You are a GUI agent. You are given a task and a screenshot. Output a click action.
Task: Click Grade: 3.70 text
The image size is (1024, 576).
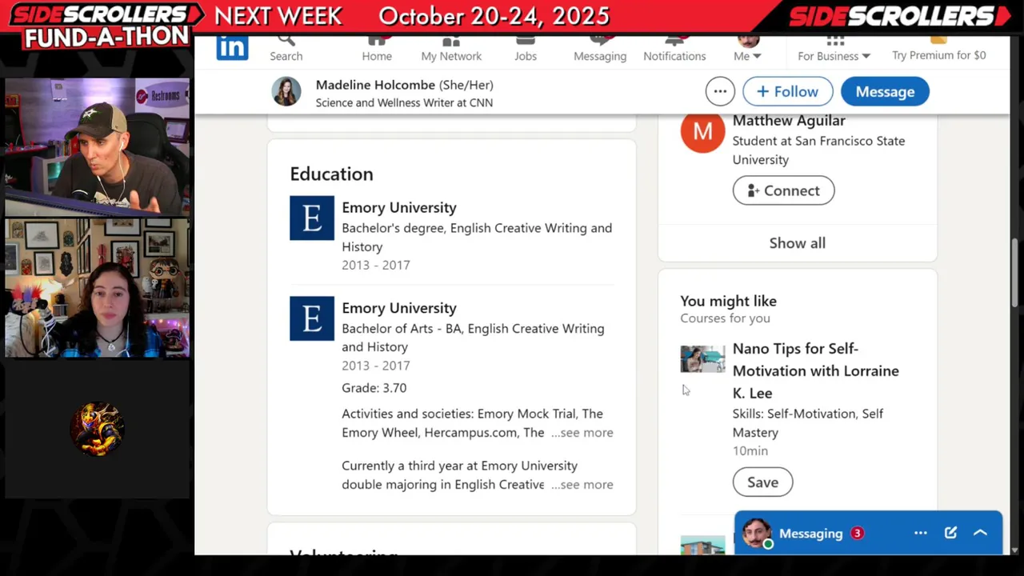[374, 388]
